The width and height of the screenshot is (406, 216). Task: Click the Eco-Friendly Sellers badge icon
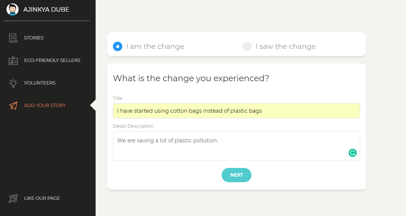13,60
